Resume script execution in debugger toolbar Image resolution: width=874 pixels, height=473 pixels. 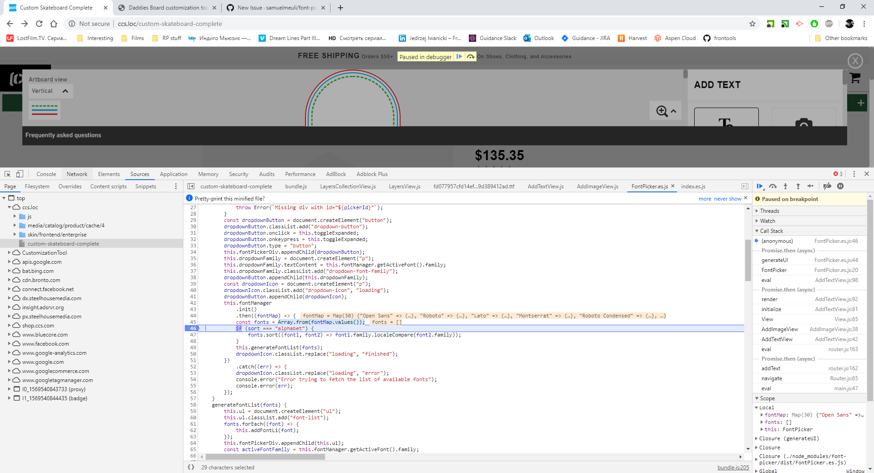tap(760, 186)
